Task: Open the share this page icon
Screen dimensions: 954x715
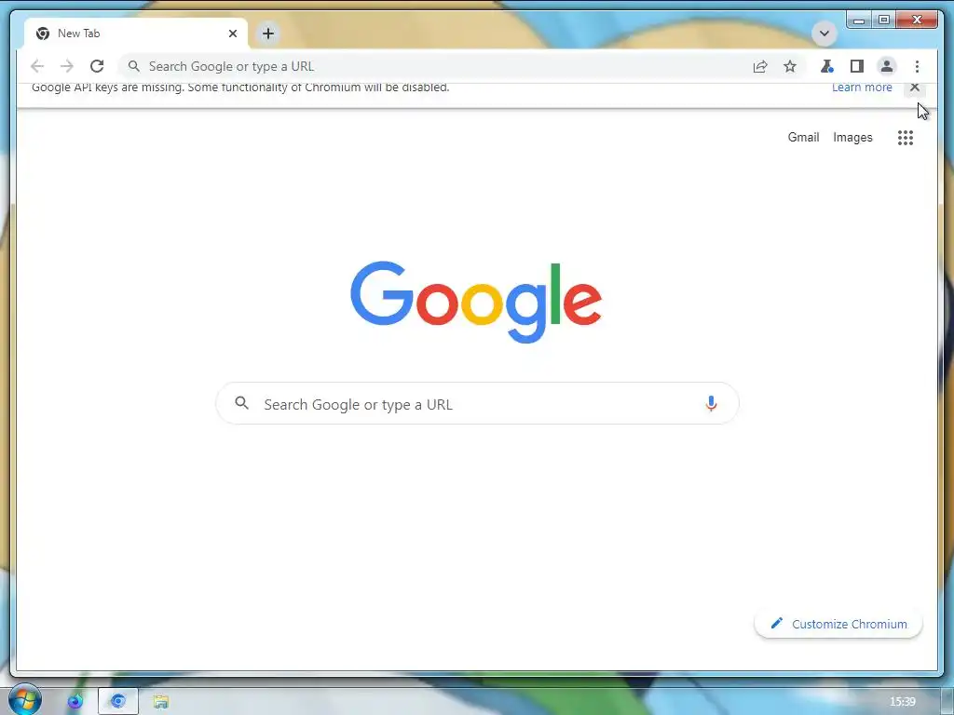Action: [760, 66]
